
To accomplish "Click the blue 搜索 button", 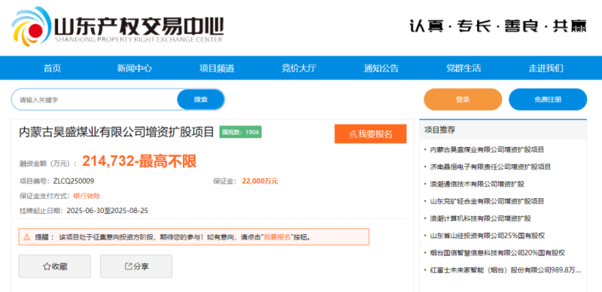I will pyautogui.click(x=200, y=100).
